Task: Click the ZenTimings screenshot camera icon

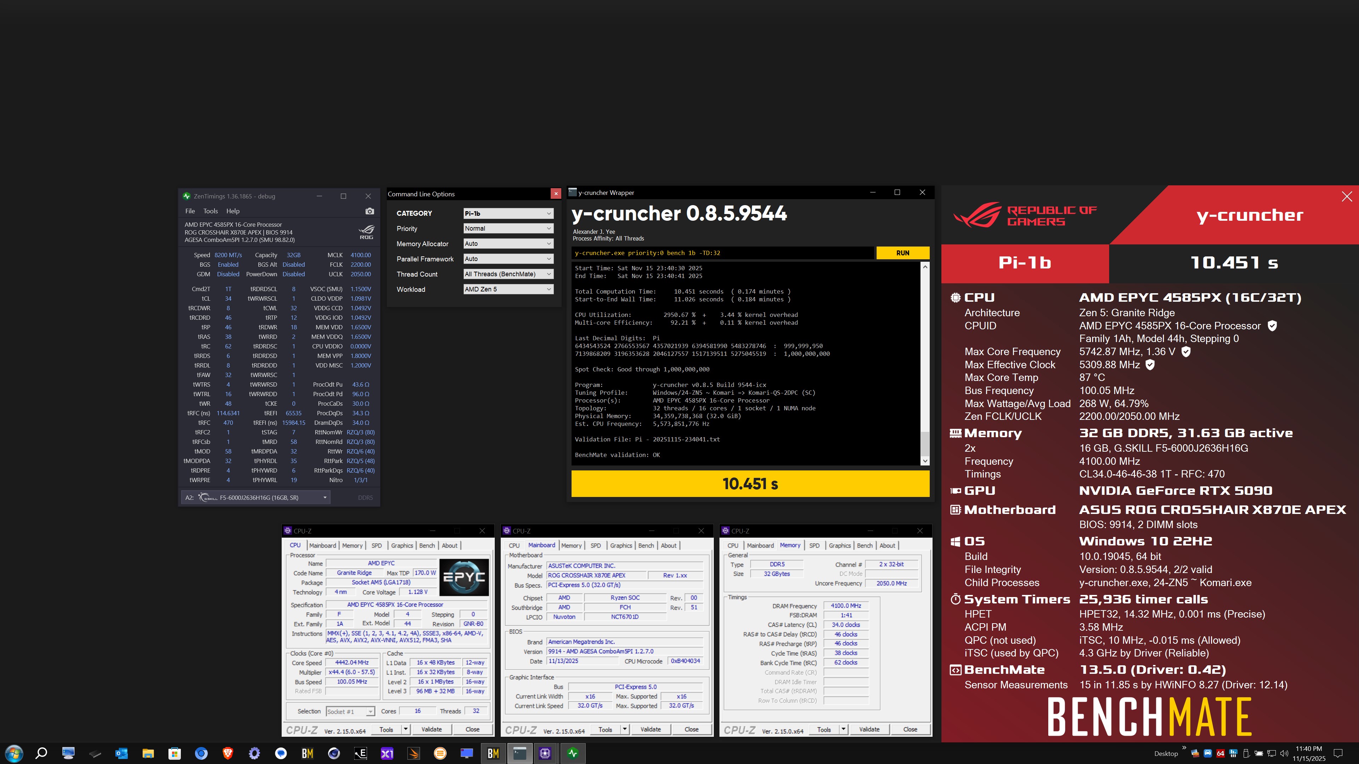Action: pyautogui.click(x=369, y=211)
